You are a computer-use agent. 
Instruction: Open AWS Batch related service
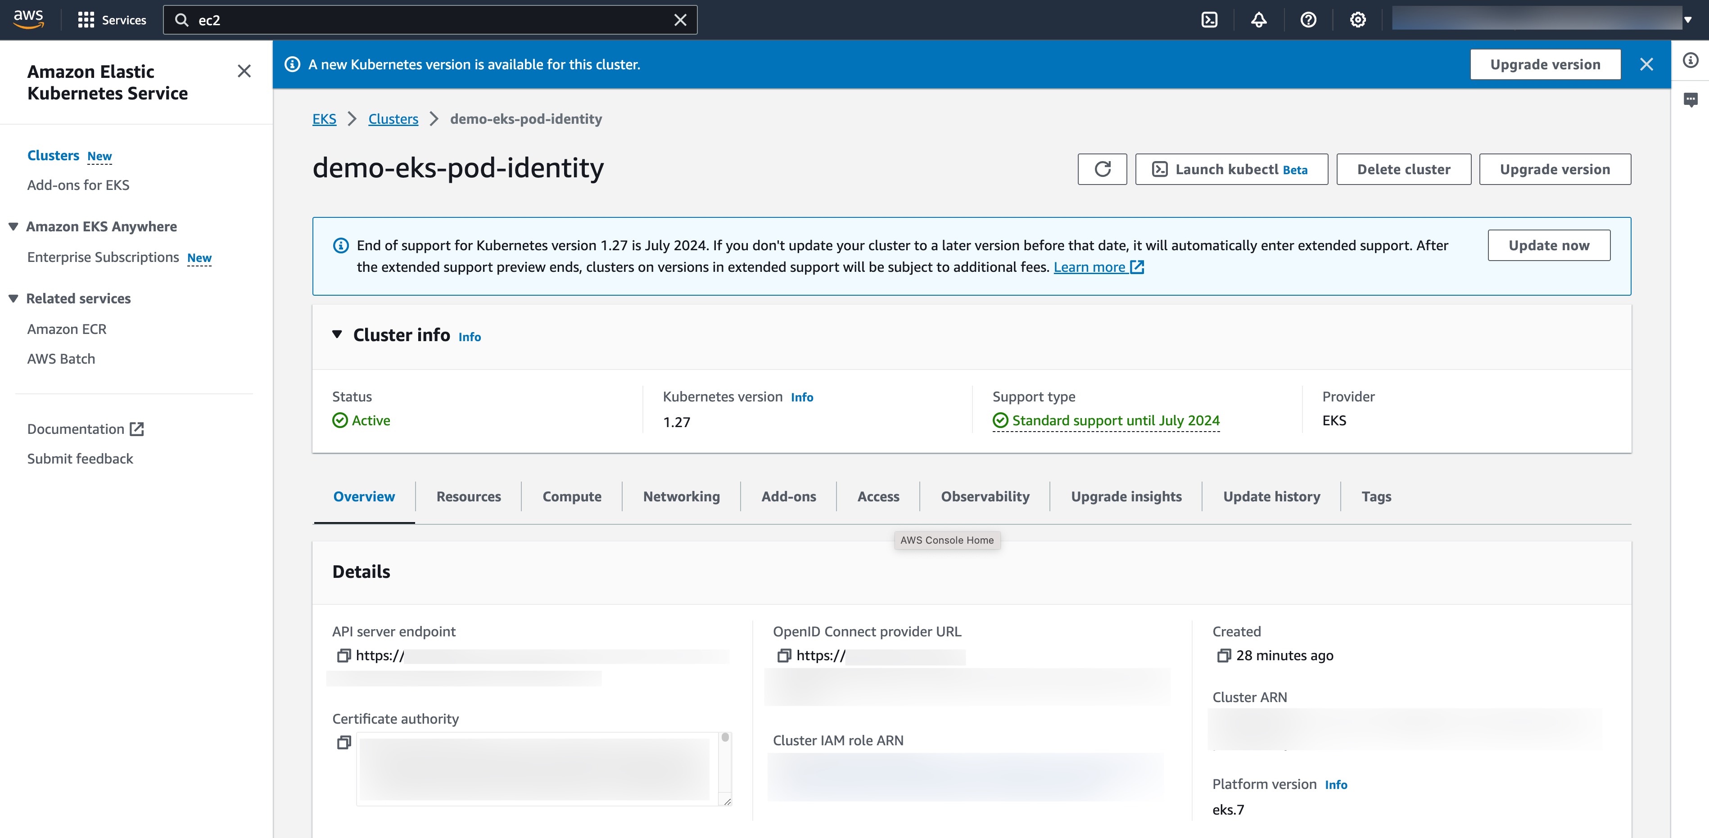61,359
